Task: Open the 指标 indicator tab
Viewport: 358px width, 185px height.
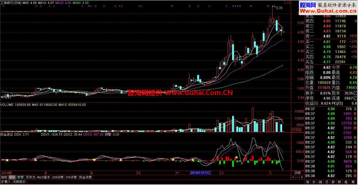Action: click(4, 177)
